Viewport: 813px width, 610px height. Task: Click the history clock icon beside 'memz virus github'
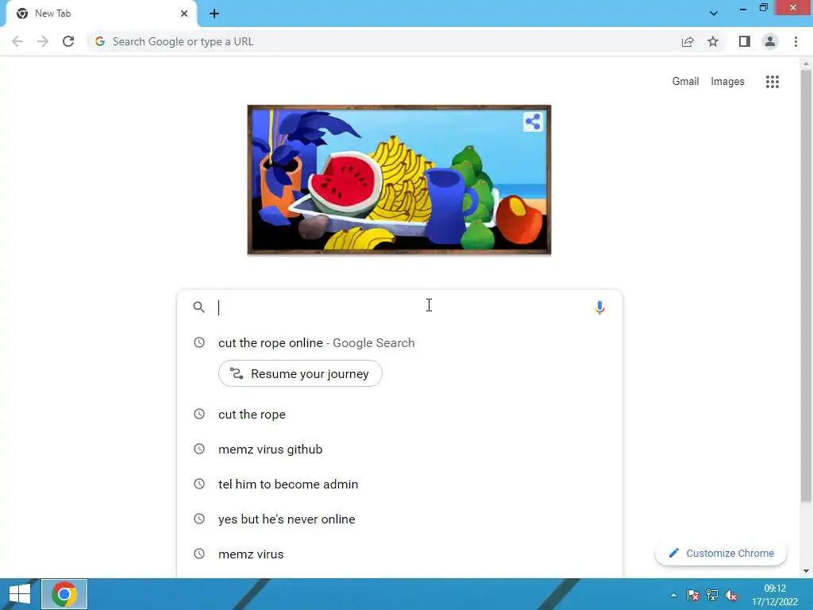[x=199, y=449]
